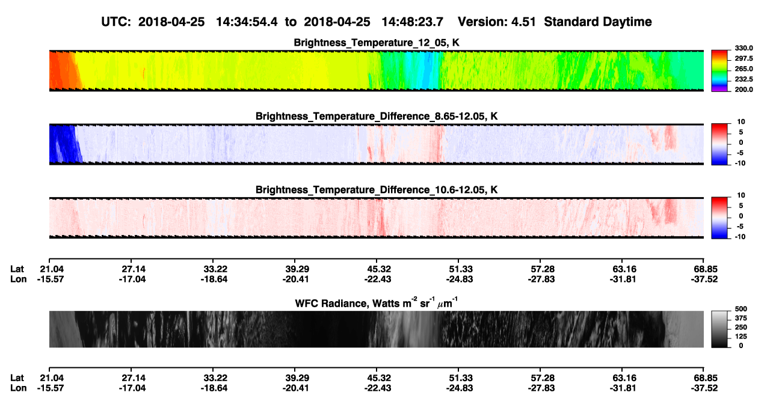Image resolution: width=782 pixels, height=401 pixels.
Task: Click the 265.0 colorbar tick label
Action: [x=744, y=69]
